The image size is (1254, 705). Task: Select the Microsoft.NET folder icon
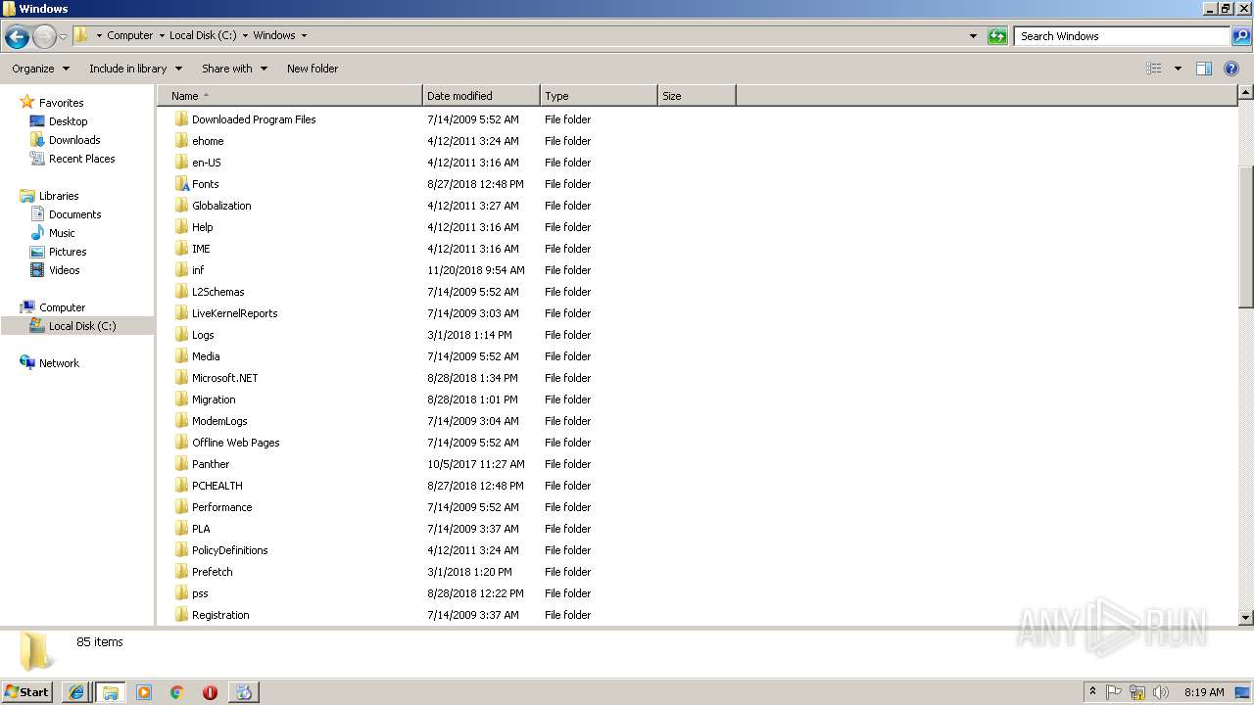pyautogui.click(x=181, y=378)
